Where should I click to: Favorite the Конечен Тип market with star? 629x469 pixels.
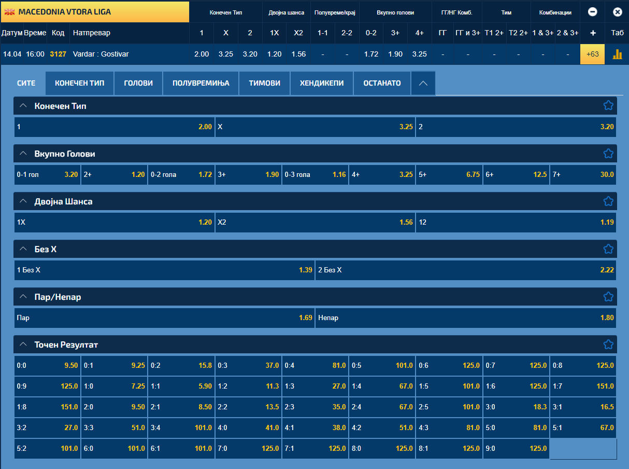point(608,105)
